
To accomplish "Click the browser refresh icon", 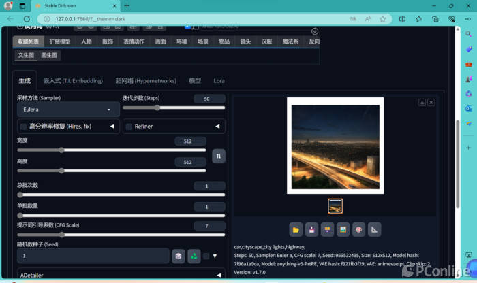I will (27, 19).
